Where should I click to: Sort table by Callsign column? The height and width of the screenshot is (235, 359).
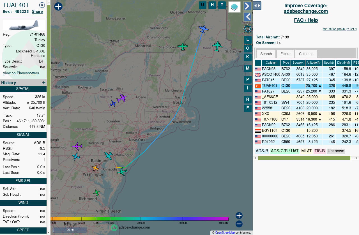(271, 63)
